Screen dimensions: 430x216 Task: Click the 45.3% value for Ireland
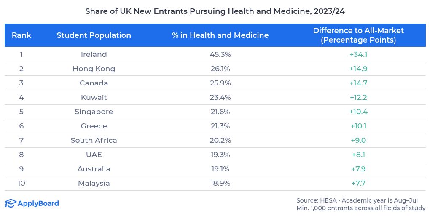[220, 54]
